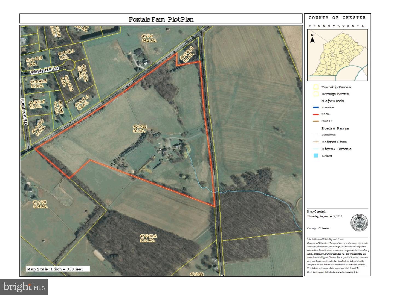Screen dimensions: 394x295
Task: Click the Lakes blue swatch
Action: point(316,156)
